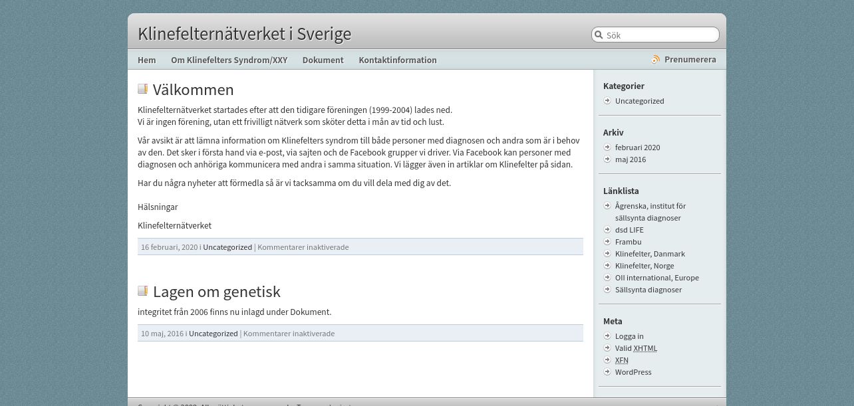Screen dimensions: 854x406
Task: Click arrow bullet next to Uncategorized category
Action: coord(607,101)
